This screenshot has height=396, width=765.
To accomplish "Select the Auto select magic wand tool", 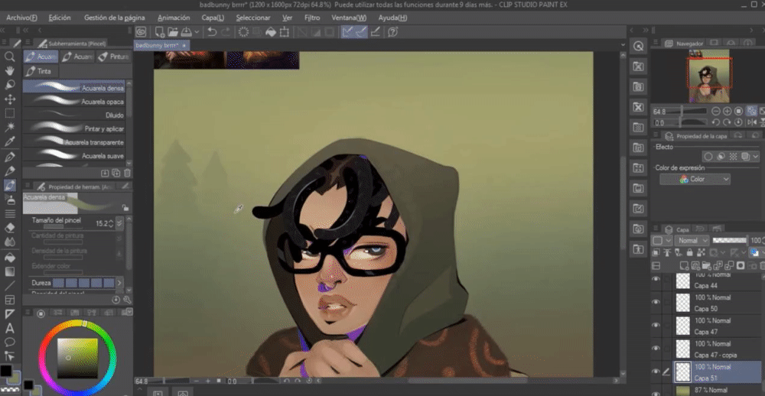I will point(10,127).
